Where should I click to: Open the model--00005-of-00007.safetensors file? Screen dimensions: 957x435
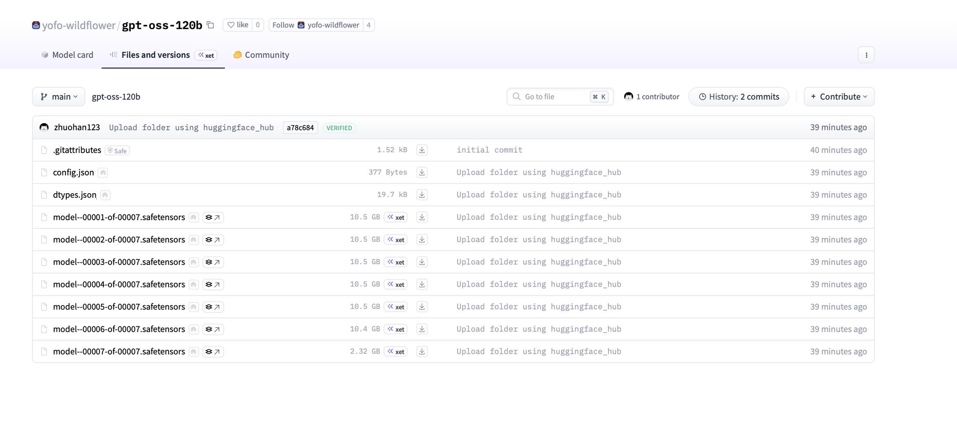[119, 307]
